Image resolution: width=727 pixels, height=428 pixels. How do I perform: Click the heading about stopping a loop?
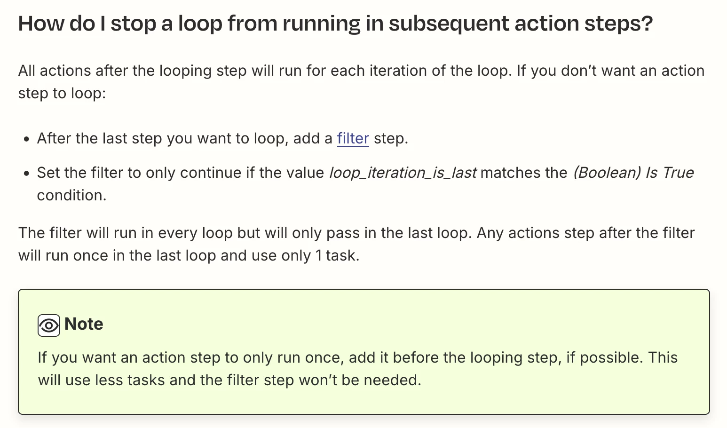pyautogui.click(x=335, y=24)
